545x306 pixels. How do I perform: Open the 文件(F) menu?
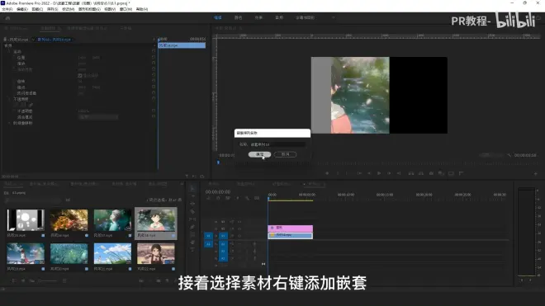coord(7,9)
